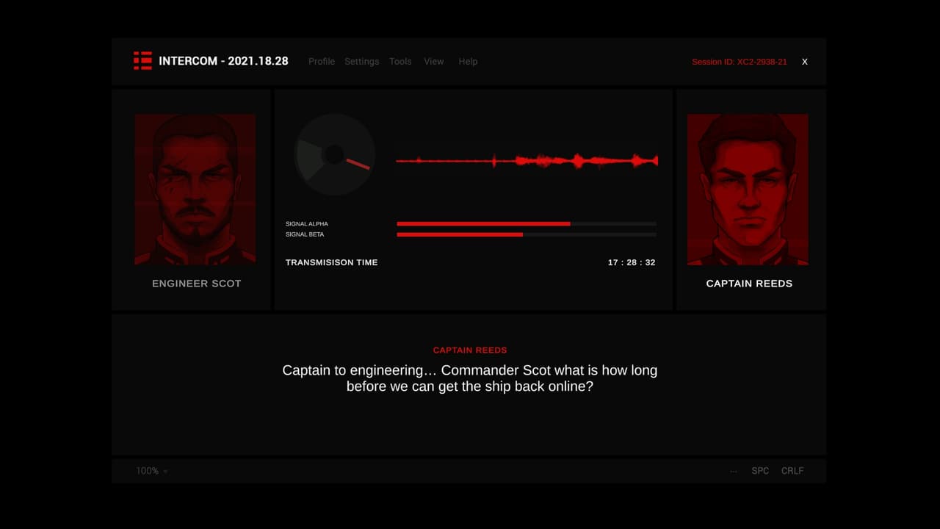This screenshot has height=529, width=940.
Task: Click the transmission time 17:28:32 readout
Action: pyautogui.click(x=632, y=262)
